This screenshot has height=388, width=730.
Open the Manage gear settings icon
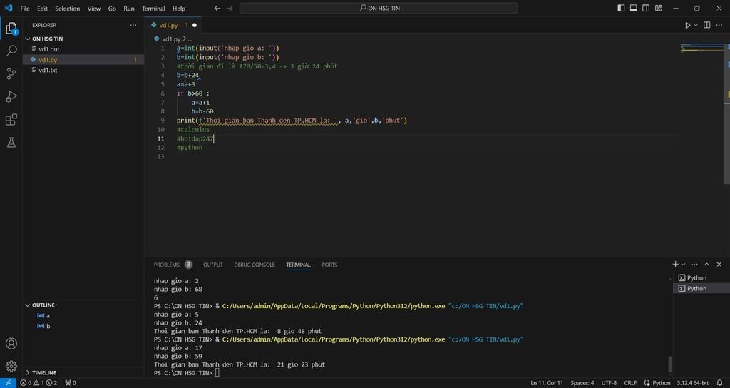pos(11,366)
